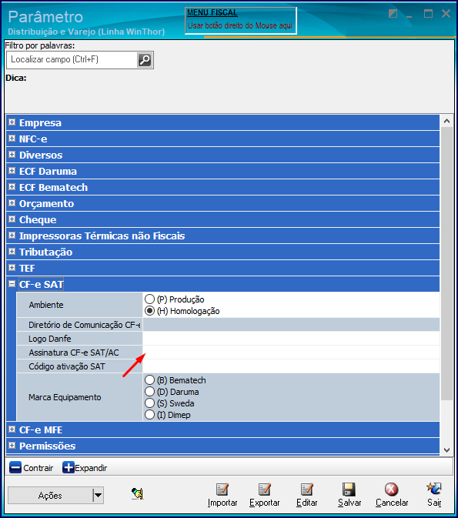Click the Expandir plus icon

tap(68, 468)
